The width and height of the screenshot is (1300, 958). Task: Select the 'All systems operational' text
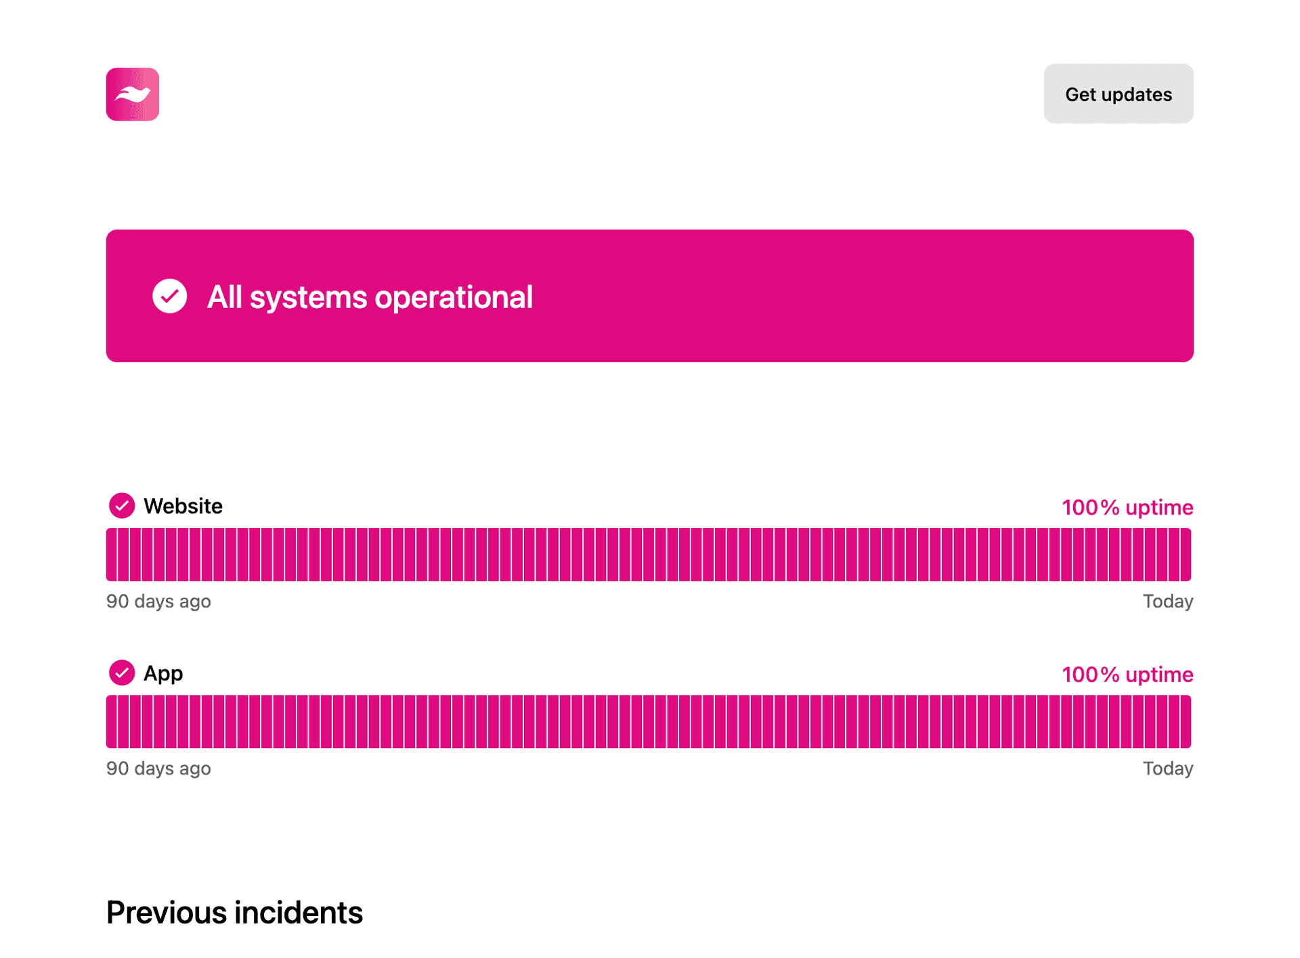pos(370,297)
